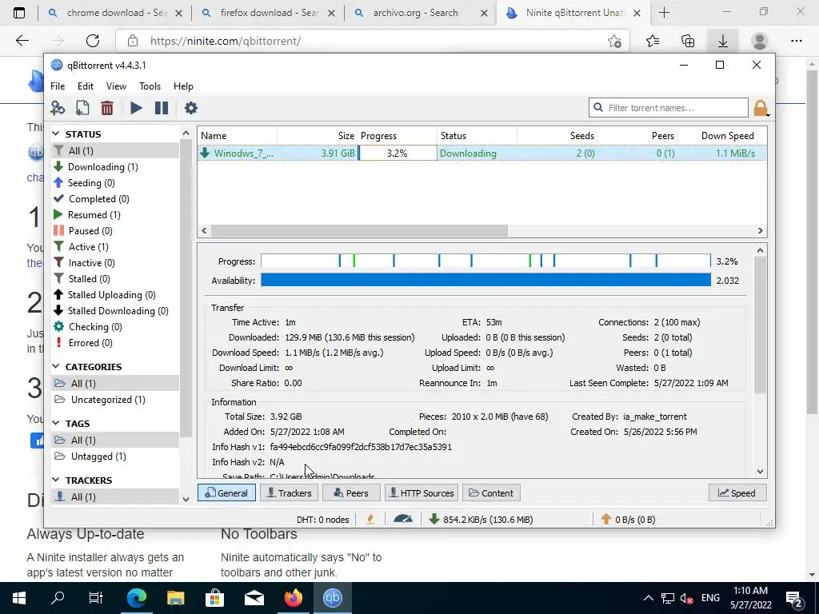Click the Add torrent file toolbar icon
The height and width of the screenshot is (614, 819).
(x=82, y=108)
